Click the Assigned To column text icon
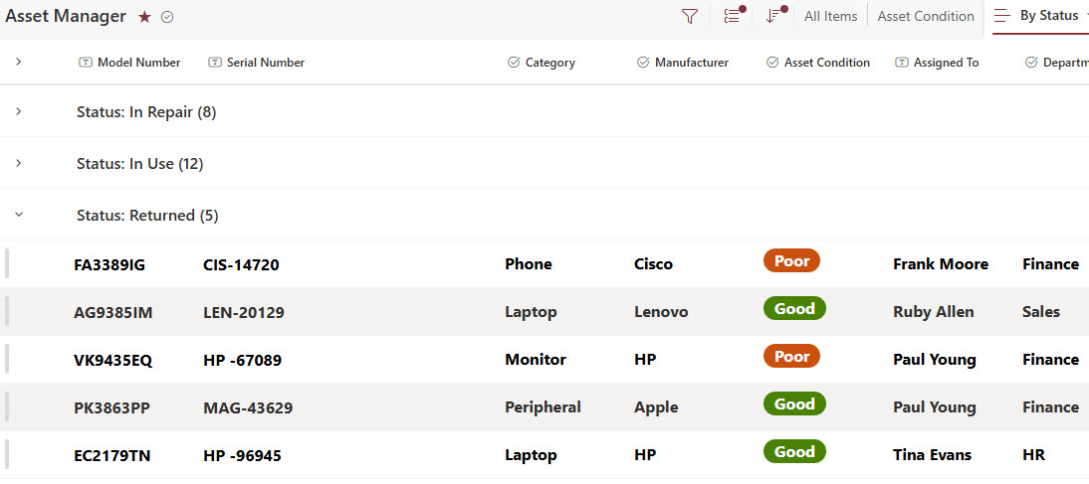1089x484 pixels. coord(902,63)
